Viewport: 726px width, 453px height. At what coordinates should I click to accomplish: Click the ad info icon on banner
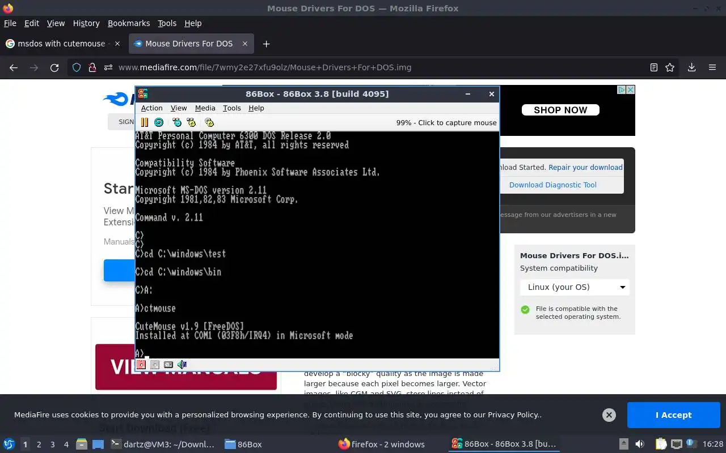pos(622,90)
